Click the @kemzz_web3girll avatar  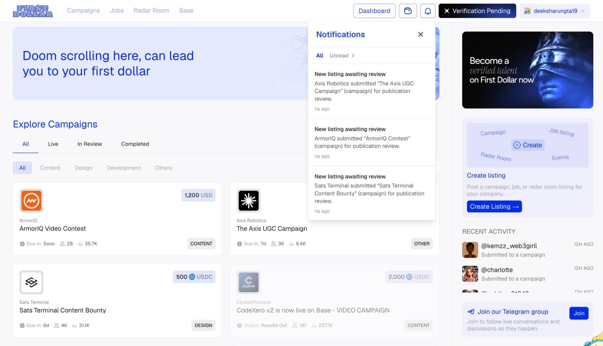click(x=470, y=250)
